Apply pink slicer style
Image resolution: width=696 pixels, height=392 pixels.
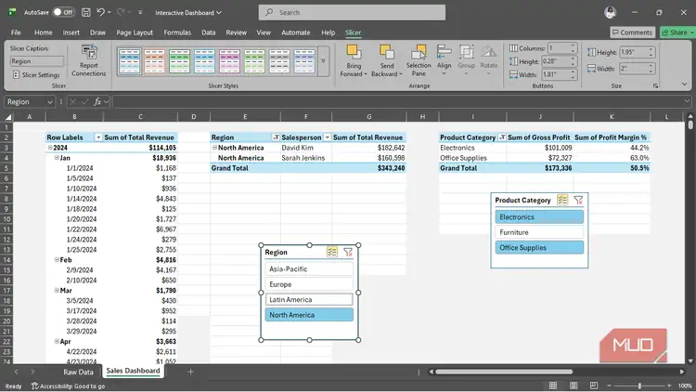tap(229, 61)
